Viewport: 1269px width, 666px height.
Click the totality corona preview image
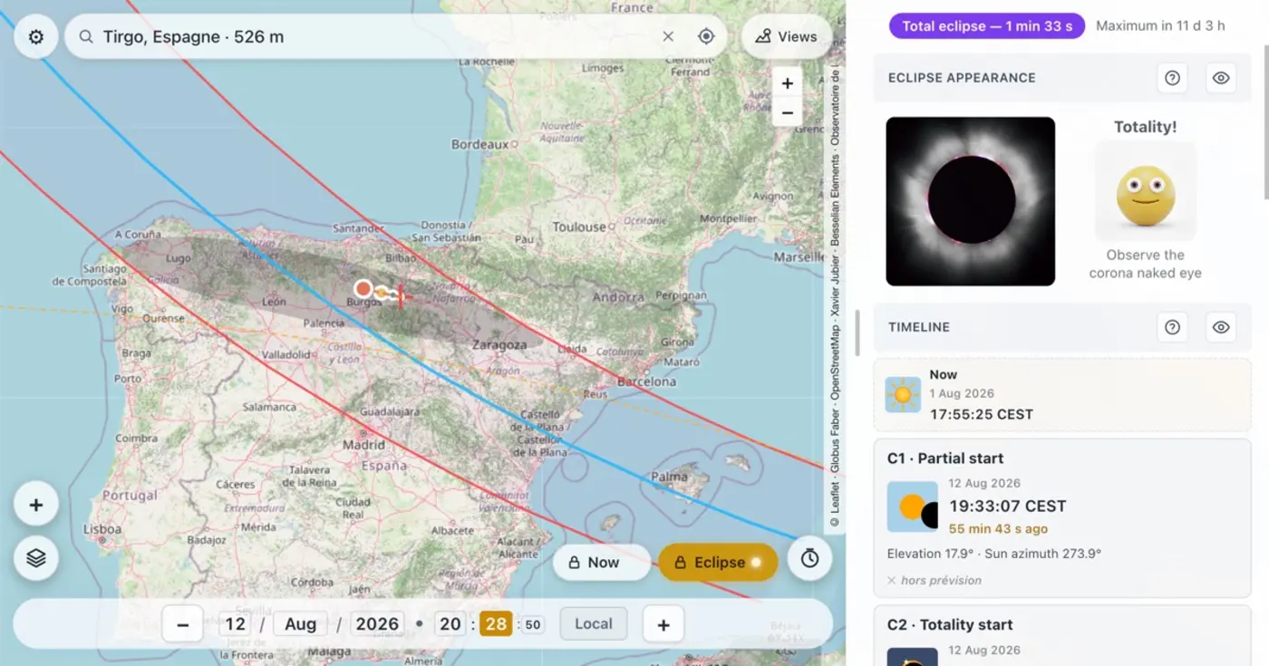pyautogui.click(x=971, y=201)
